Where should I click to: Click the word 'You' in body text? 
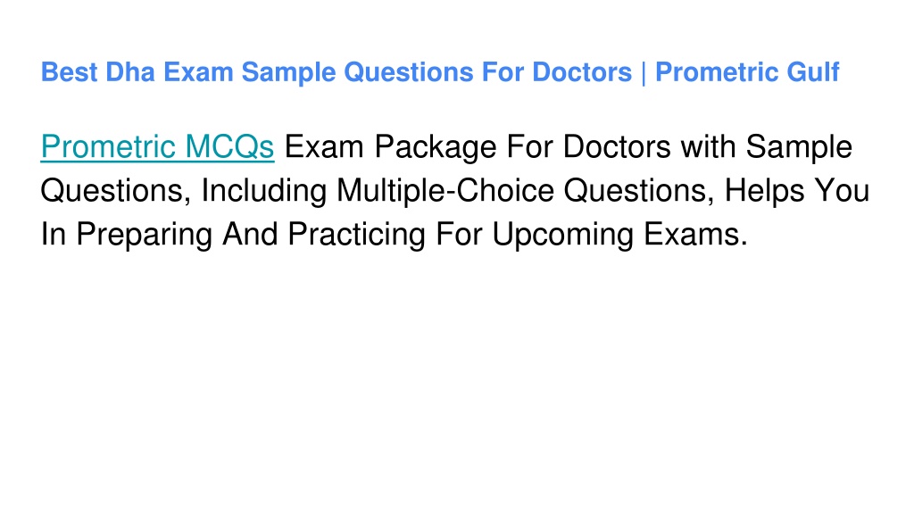(x=843, y=191)
